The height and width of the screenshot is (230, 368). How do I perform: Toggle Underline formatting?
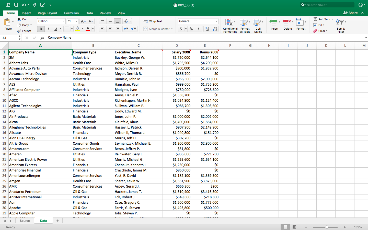55,29
